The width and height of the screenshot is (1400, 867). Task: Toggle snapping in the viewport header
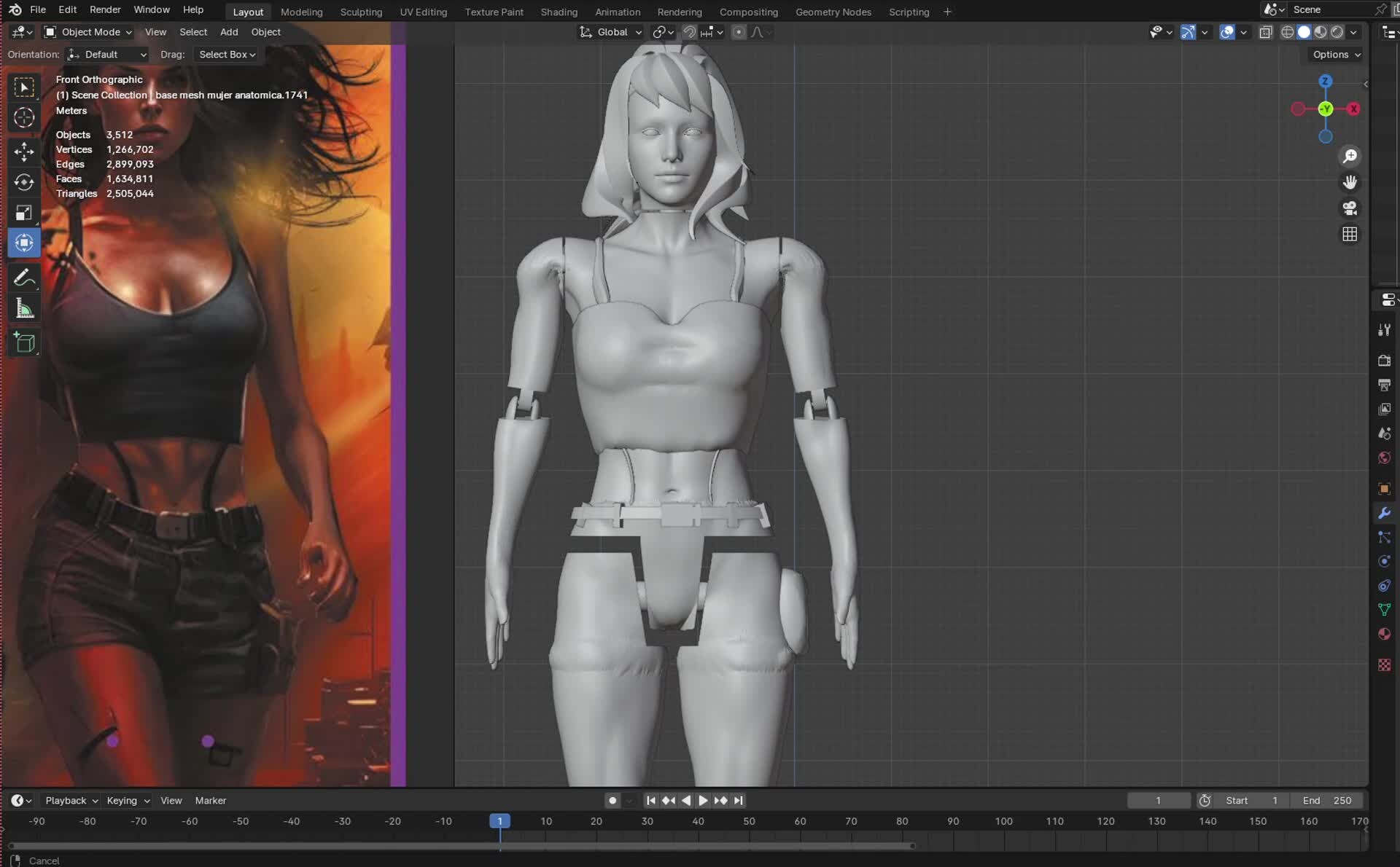[x=688, y=32]
